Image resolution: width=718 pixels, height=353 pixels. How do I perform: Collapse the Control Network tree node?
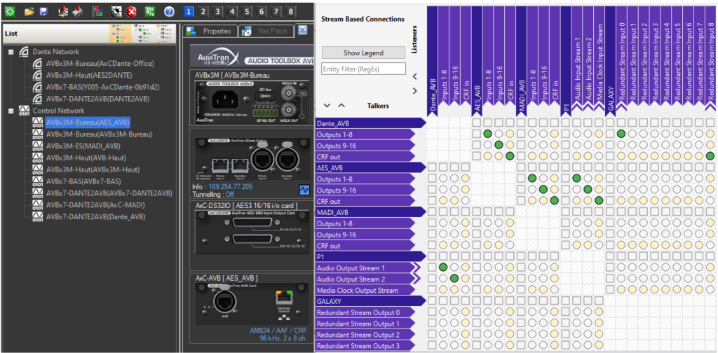(11, 111)
